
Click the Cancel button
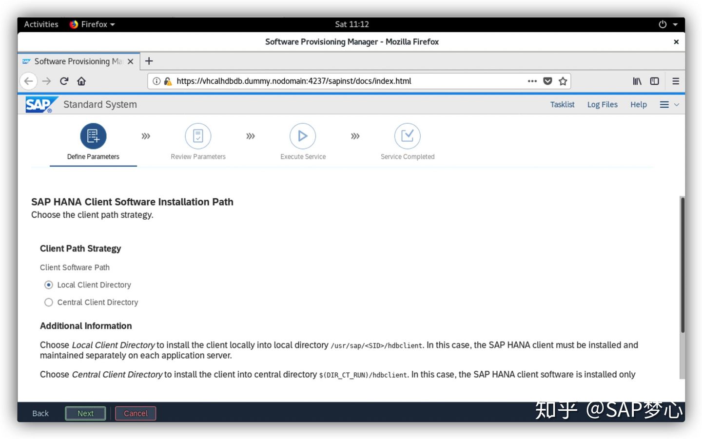pyautogui.click(x=136, y=413)
